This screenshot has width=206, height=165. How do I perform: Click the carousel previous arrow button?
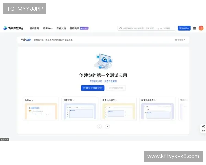(x=99, y=126)
